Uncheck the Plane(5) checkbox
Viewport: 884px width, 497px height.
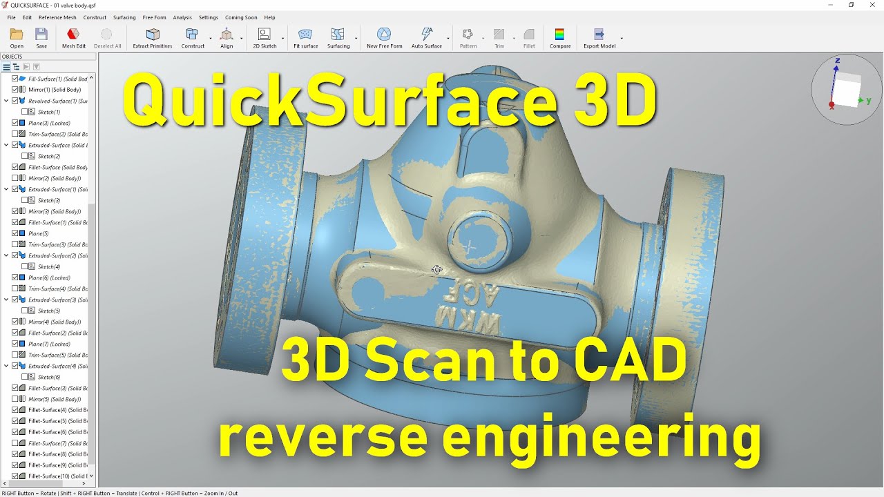pos(15,233)
